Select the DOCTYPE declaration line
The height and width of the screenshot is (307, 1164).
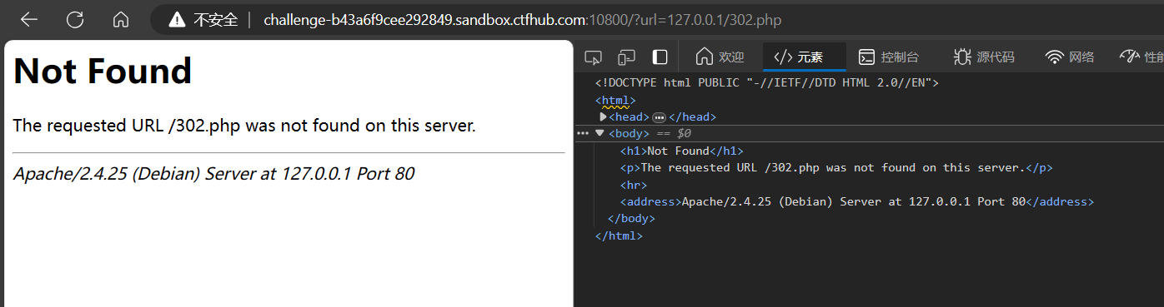tap(767, 82)
